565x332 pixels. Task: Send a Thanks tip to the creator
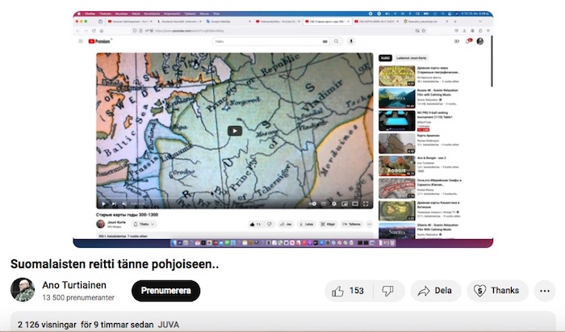pyautogui.click(x=497, y=291)
